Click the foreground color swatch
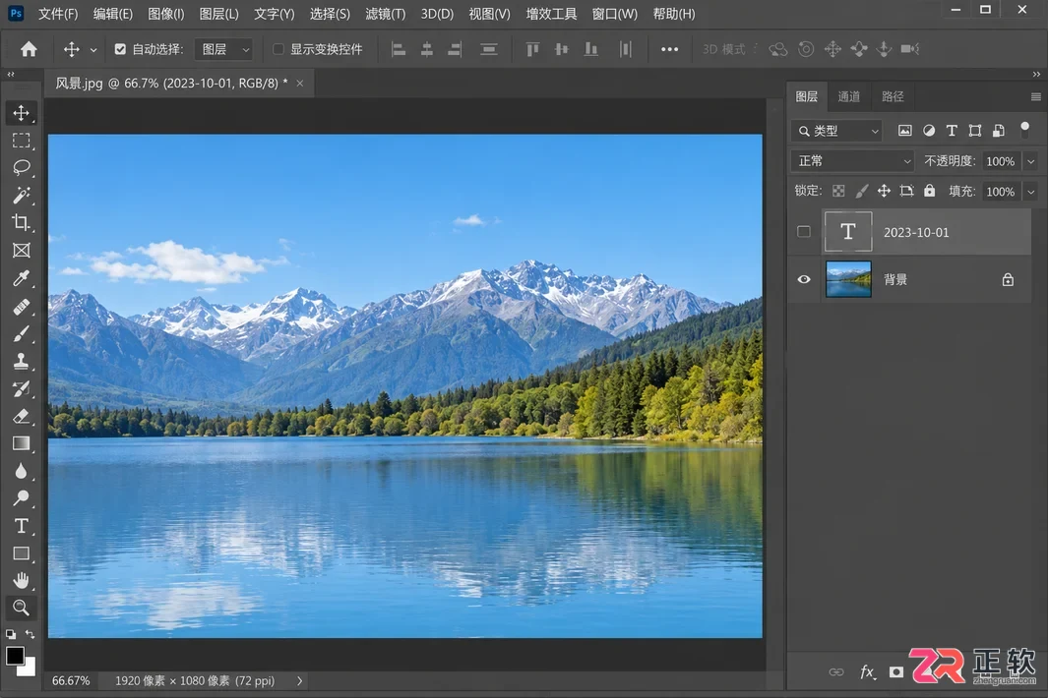Image resolution: width=1048 pixels, height=698 pixels. [15, 656]
